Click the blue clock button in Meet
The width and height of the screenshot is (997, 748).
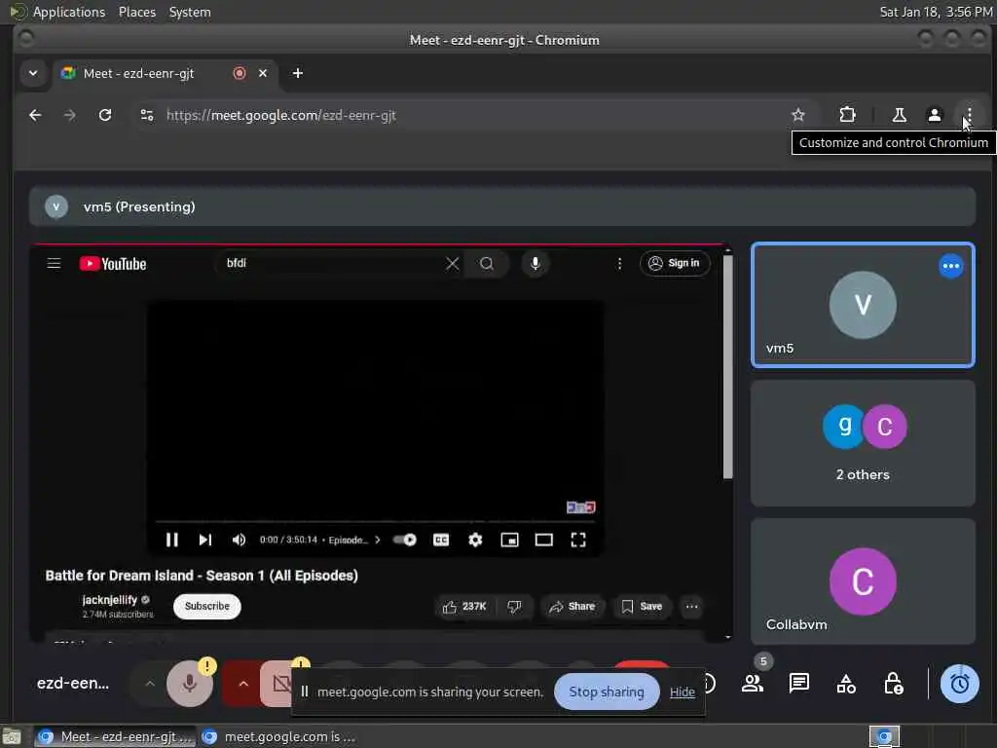[x=959, y=684]
